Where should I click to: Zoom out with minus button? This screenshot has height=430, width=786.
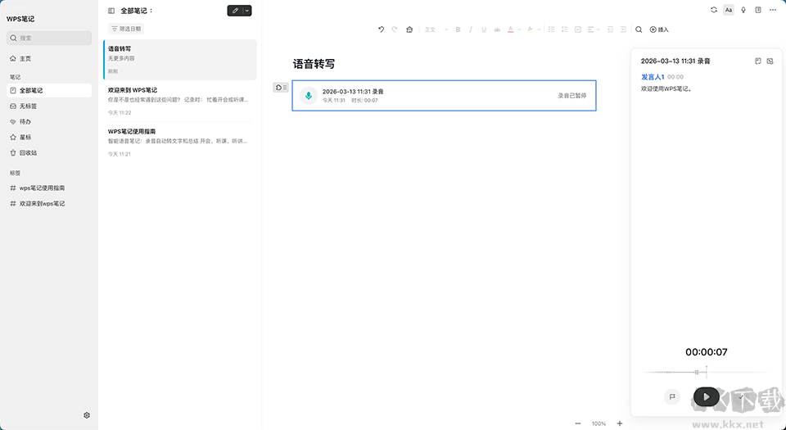[578, 423]
